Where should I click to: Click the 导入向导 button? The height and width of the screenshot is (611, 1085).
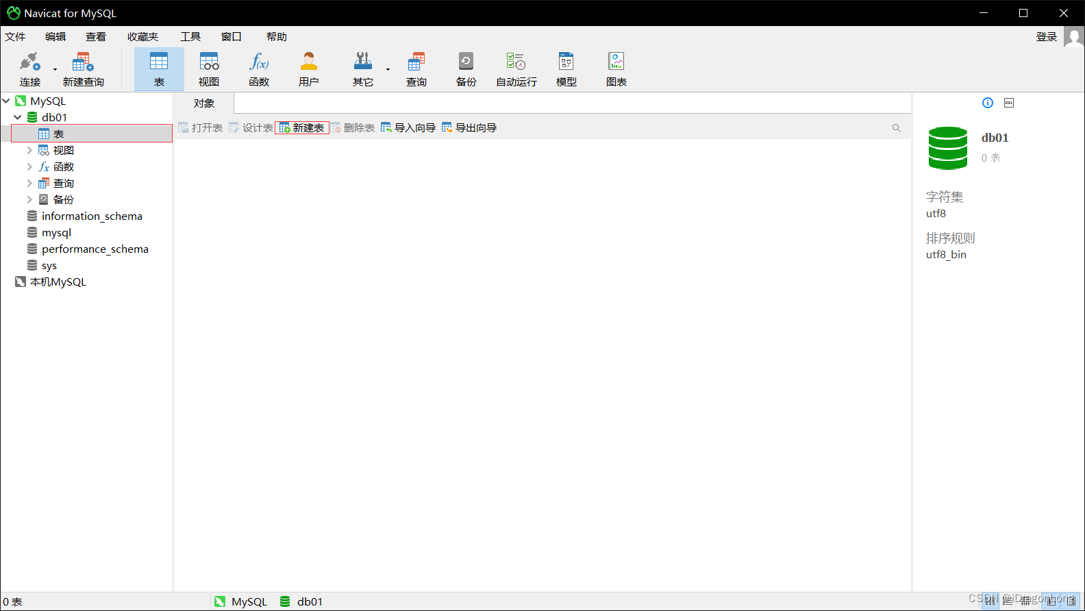pos(408,128)
